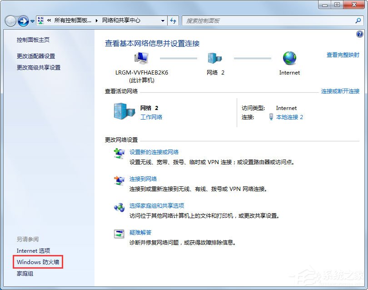
Task: Click the 连接到网络 icon
Action: [x=119, y=179]
